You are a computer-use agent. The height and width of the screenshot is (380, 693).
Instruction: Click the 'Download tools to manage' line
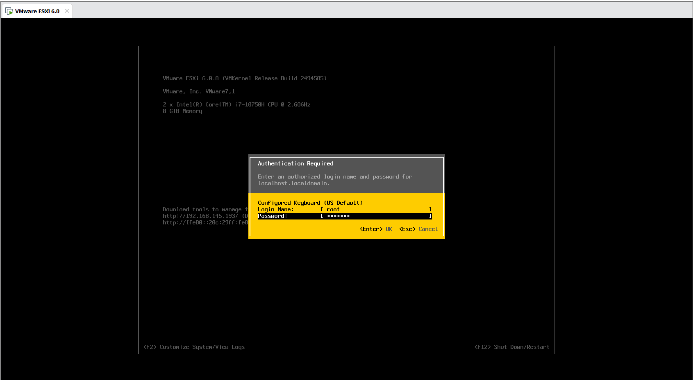[x=205, y=209]
